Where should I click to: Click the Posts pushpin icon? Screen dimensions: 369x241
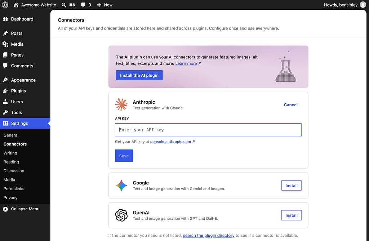point(5,33)
